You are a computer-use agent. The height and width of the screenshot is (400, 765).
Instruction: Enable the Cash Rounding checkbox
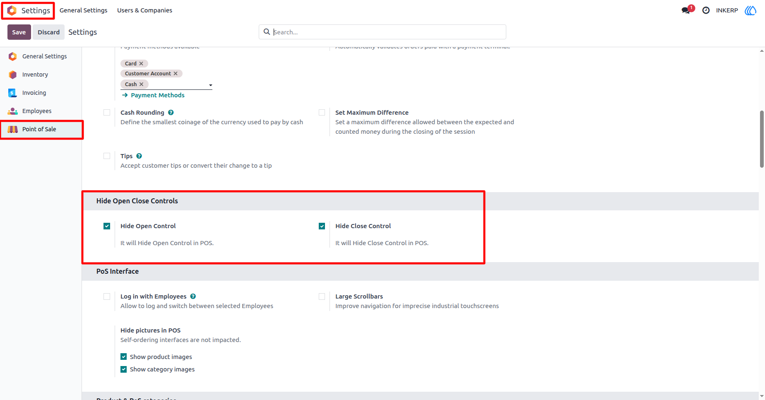[x=107, y=113]
